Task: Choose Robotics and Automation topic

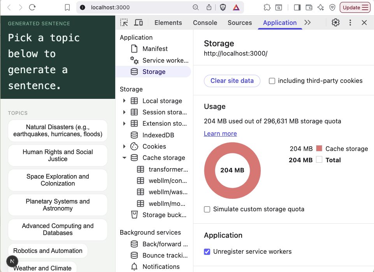Action: pyautogui.click(x=48, y=251)
